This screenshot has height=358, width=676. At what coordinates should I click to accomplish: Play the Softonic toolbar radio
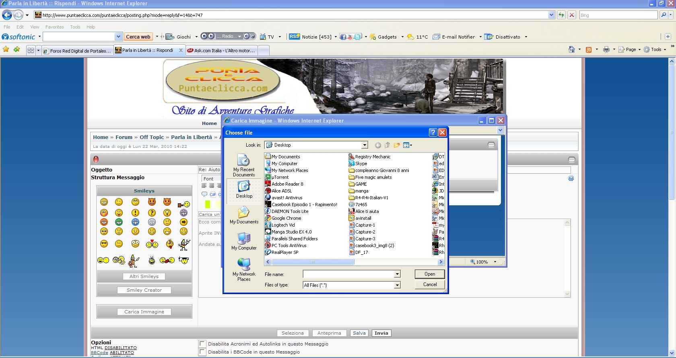coord(211,36)
